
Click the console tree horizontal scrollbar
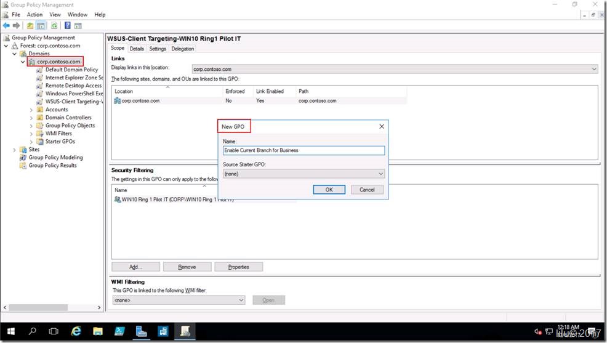click(x=38, y=307)
